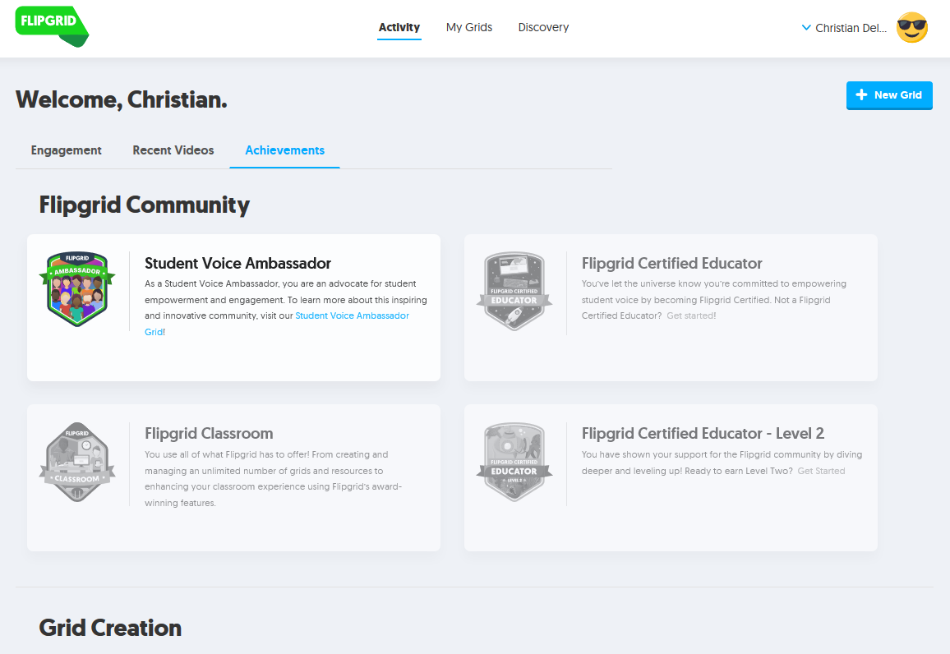The image size is (950, 654).
Task: Click the Welcome, Christian. heading
Action: (121, 100)
